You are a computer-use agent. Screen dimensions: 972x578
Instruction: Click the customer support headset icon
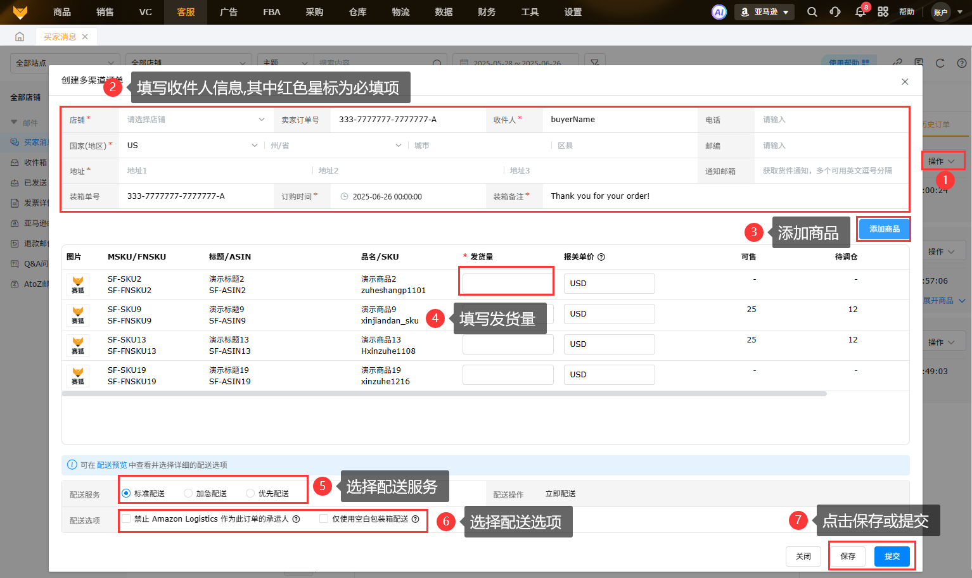coord(835,12)
